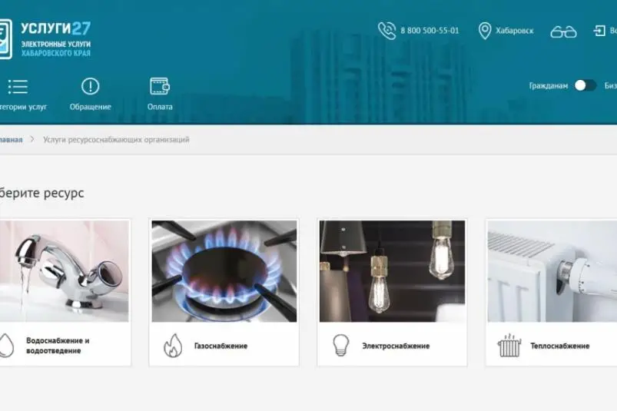The image size is (617, 411).
Task: Click the gas flame icon
Action: pyautogui.click(x=173, y=346)
